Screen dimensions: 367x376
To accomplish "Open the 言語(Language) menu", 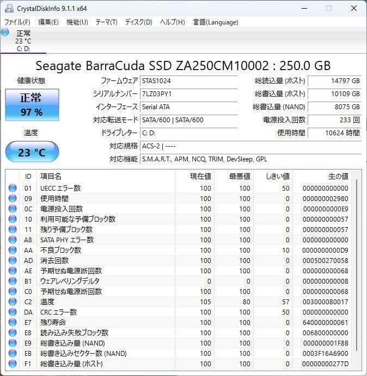I will (x=216, y=22).
